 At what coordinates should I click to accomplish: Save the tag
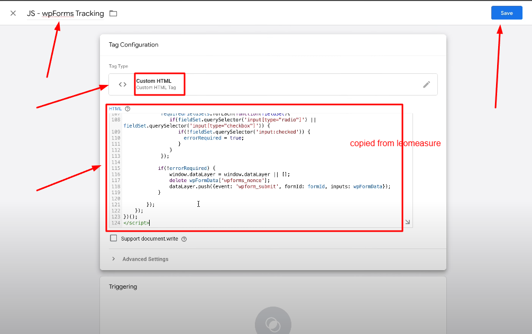tap(507, 13)
